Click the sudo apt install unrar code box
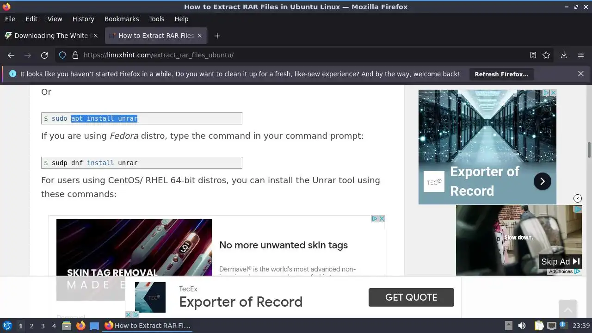The image size is (592, 333). [142, 118]
